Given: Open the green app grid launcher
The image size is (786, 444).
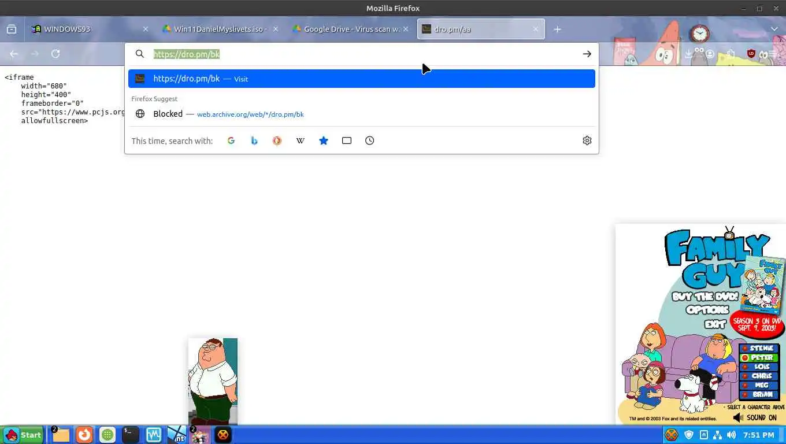Looking at the screenshot, I should tap(107, 435).
